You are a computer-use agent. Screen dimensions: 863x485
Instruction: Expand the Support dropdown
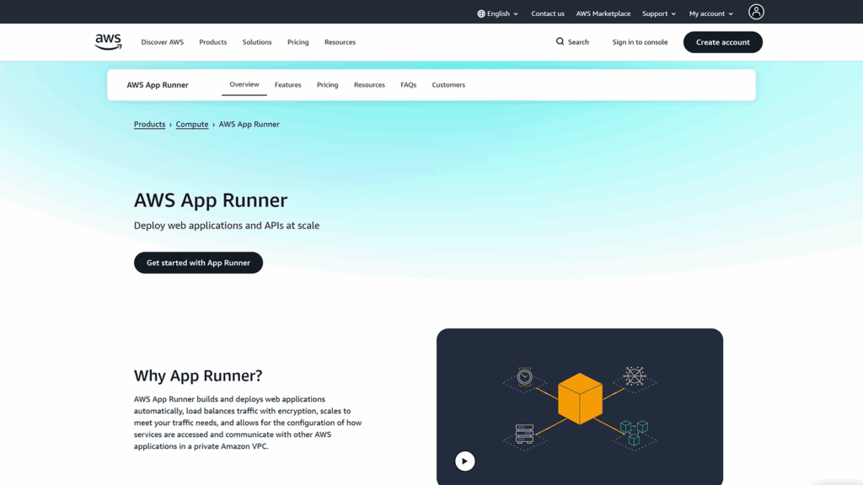tap(659, 13)
